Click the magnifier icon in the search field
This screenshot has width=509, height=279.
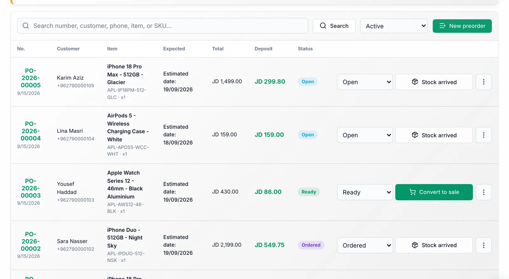tap(26, 26)
